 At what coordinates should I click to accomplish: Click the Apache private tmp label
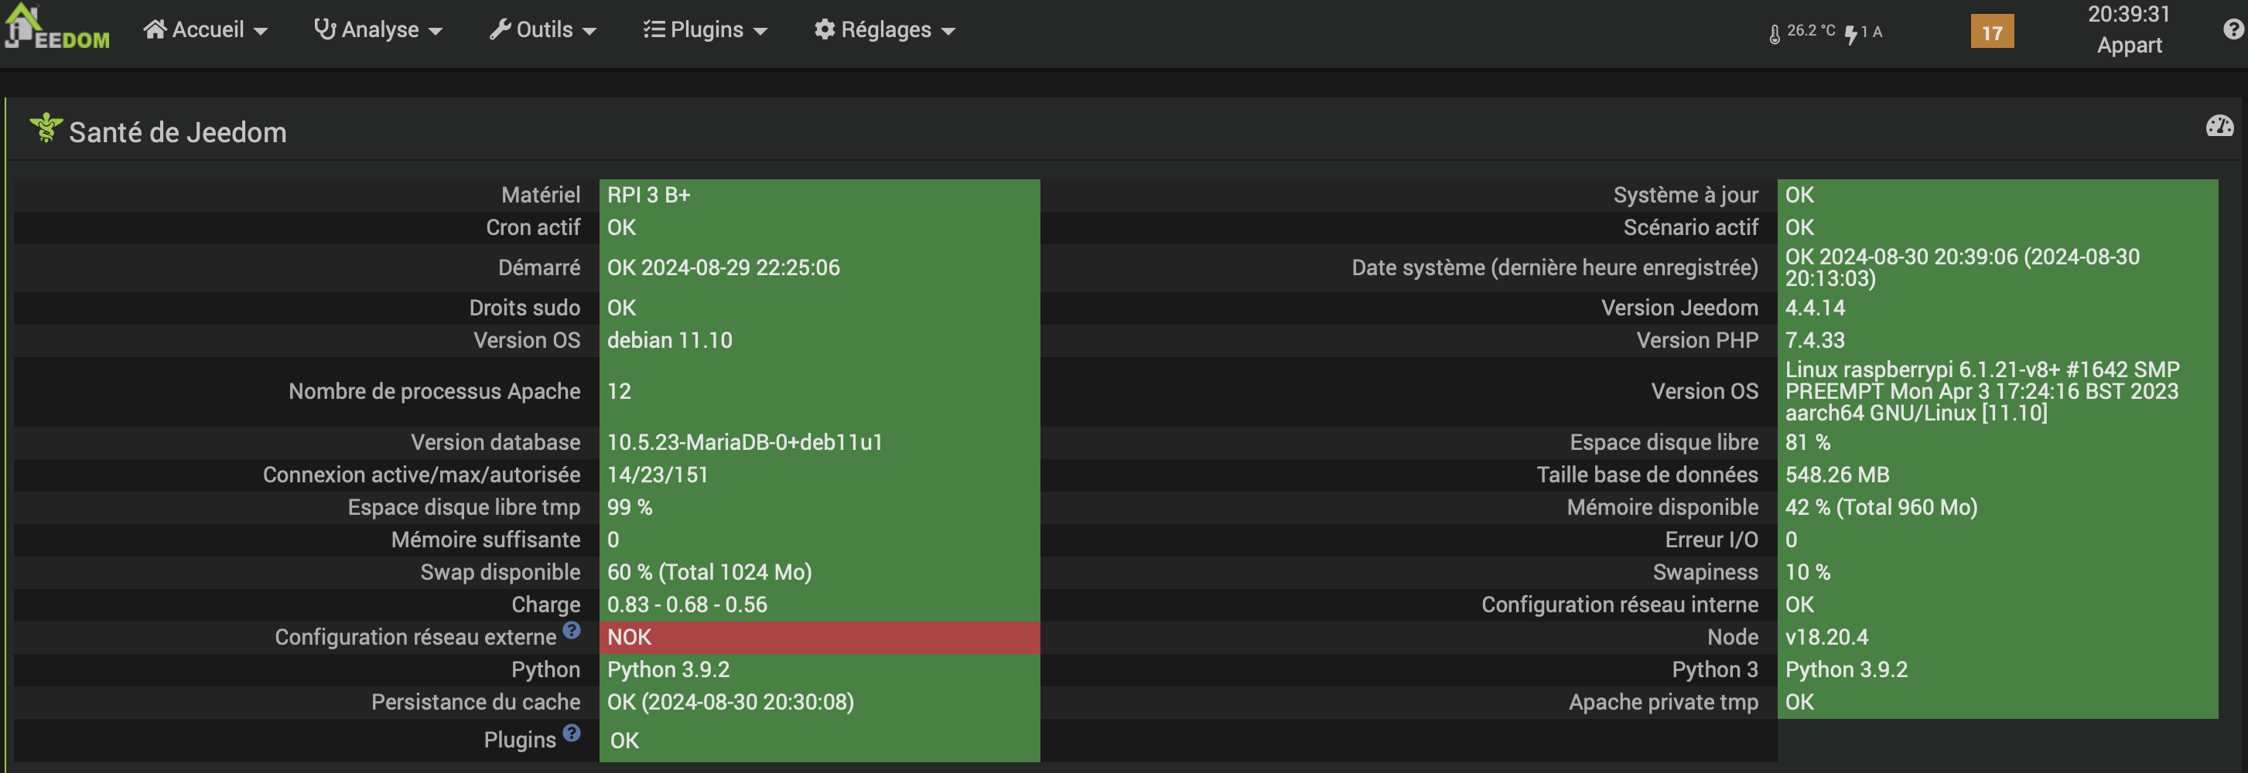pos(1663,703)
